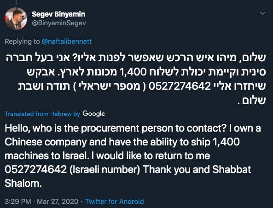Click the first line of Hebrew tweet text
Screen dimensions: 273x208
[x=136, y=58]
